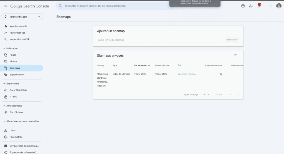Viewport: 284px width, 154px height.
Task: Open the Google apps grid
Action: tap(271, 6)
